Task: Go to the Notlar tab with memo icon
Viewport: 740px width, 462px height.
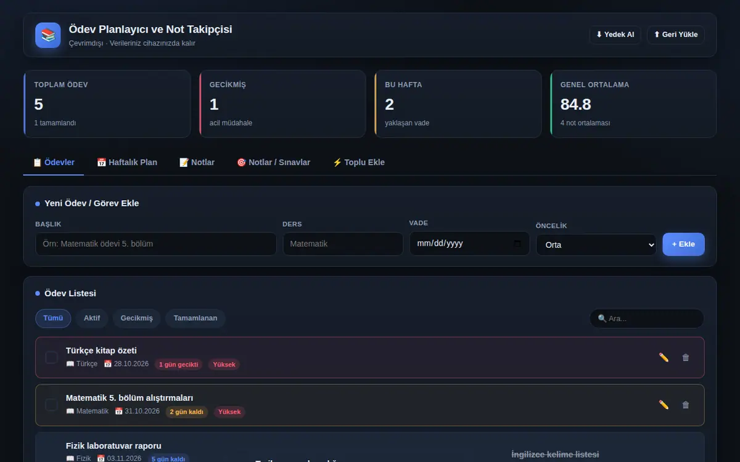Action: [x=197, y=163]
